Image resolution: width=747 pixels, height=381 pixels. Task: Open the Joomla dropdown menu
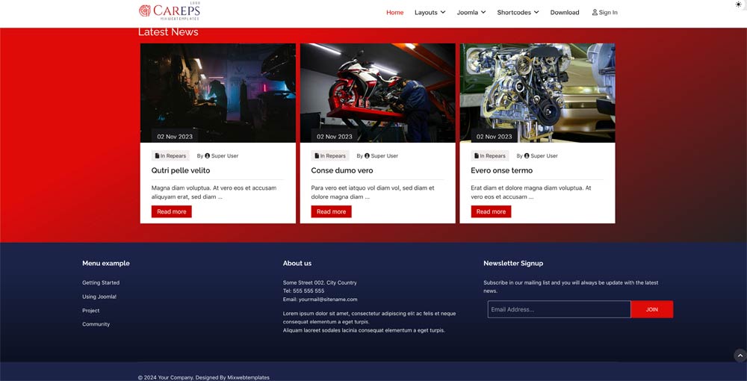(471, 13)
